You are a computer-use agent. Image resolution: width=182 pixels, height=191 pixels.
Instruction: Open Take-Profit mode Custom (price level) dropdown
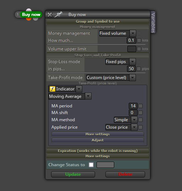(111, 78)
